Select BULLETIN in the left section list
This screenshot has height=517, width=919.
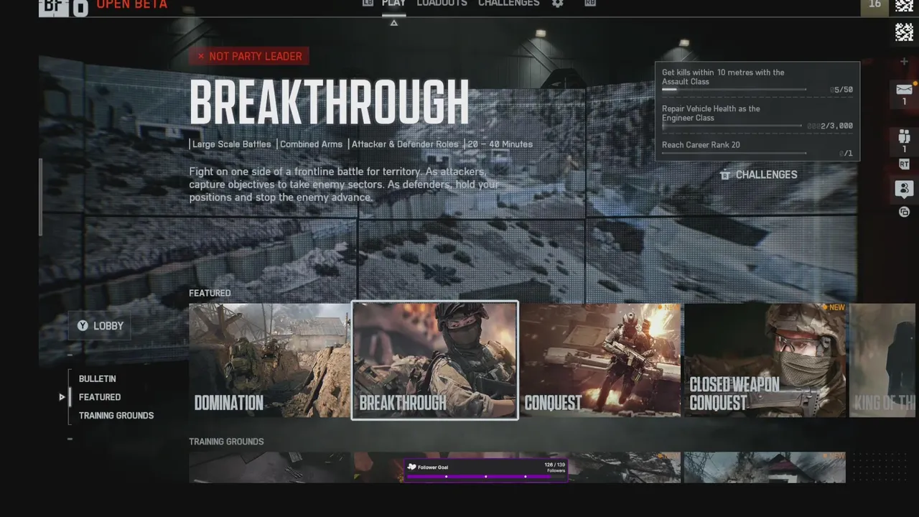97,378
